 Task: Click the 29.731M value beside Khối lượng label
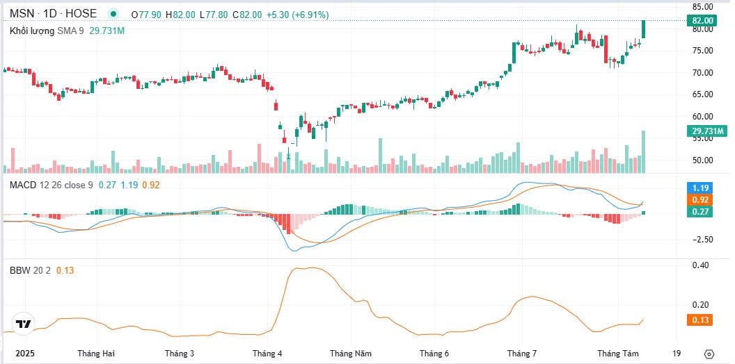point(106,31)
